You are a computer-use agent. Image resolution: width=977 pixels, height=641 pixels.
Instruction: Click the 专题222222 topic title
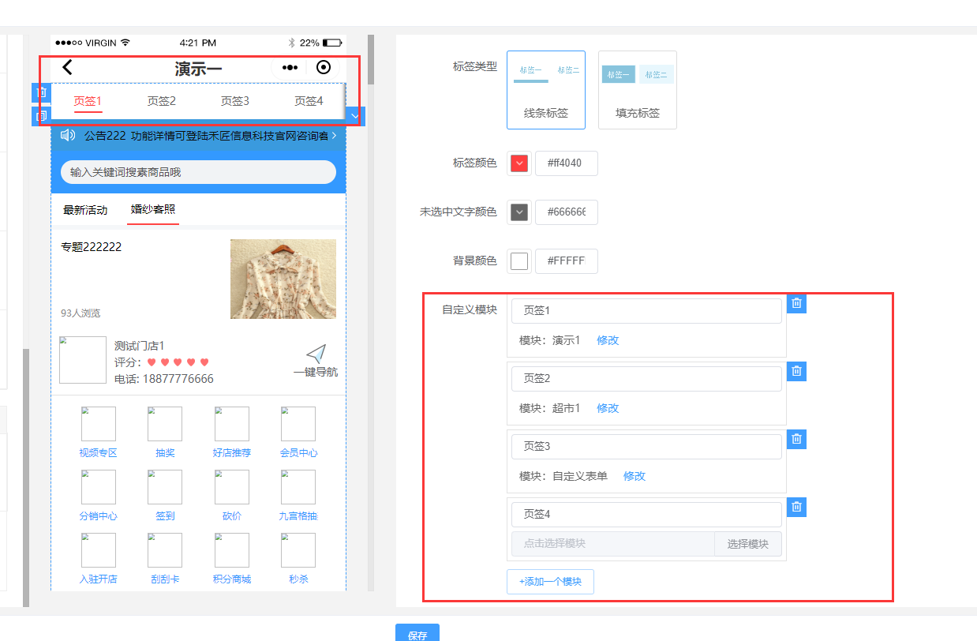92,247
